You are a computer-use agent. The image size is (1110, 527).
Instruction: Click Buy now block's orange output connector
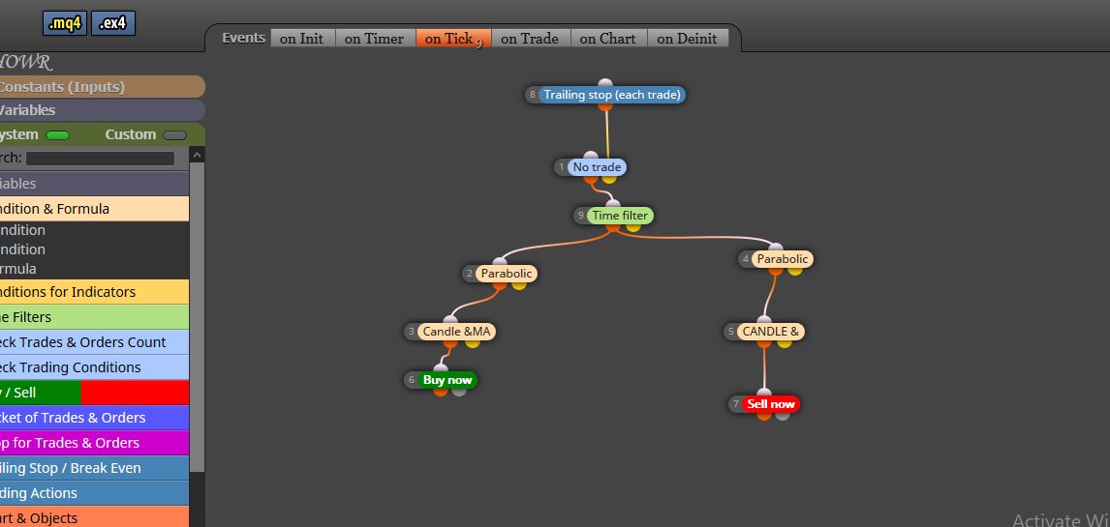pyautogui.click(x=441, y=391)
